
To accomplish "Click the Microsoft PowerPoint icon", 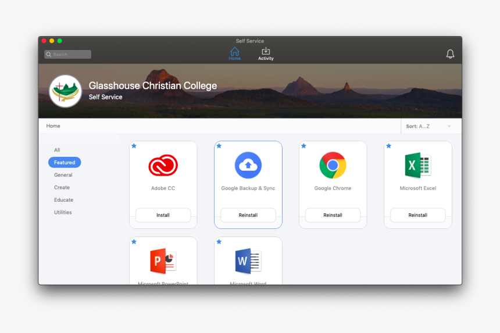I will pyautogui.click(x=163, y=261).
